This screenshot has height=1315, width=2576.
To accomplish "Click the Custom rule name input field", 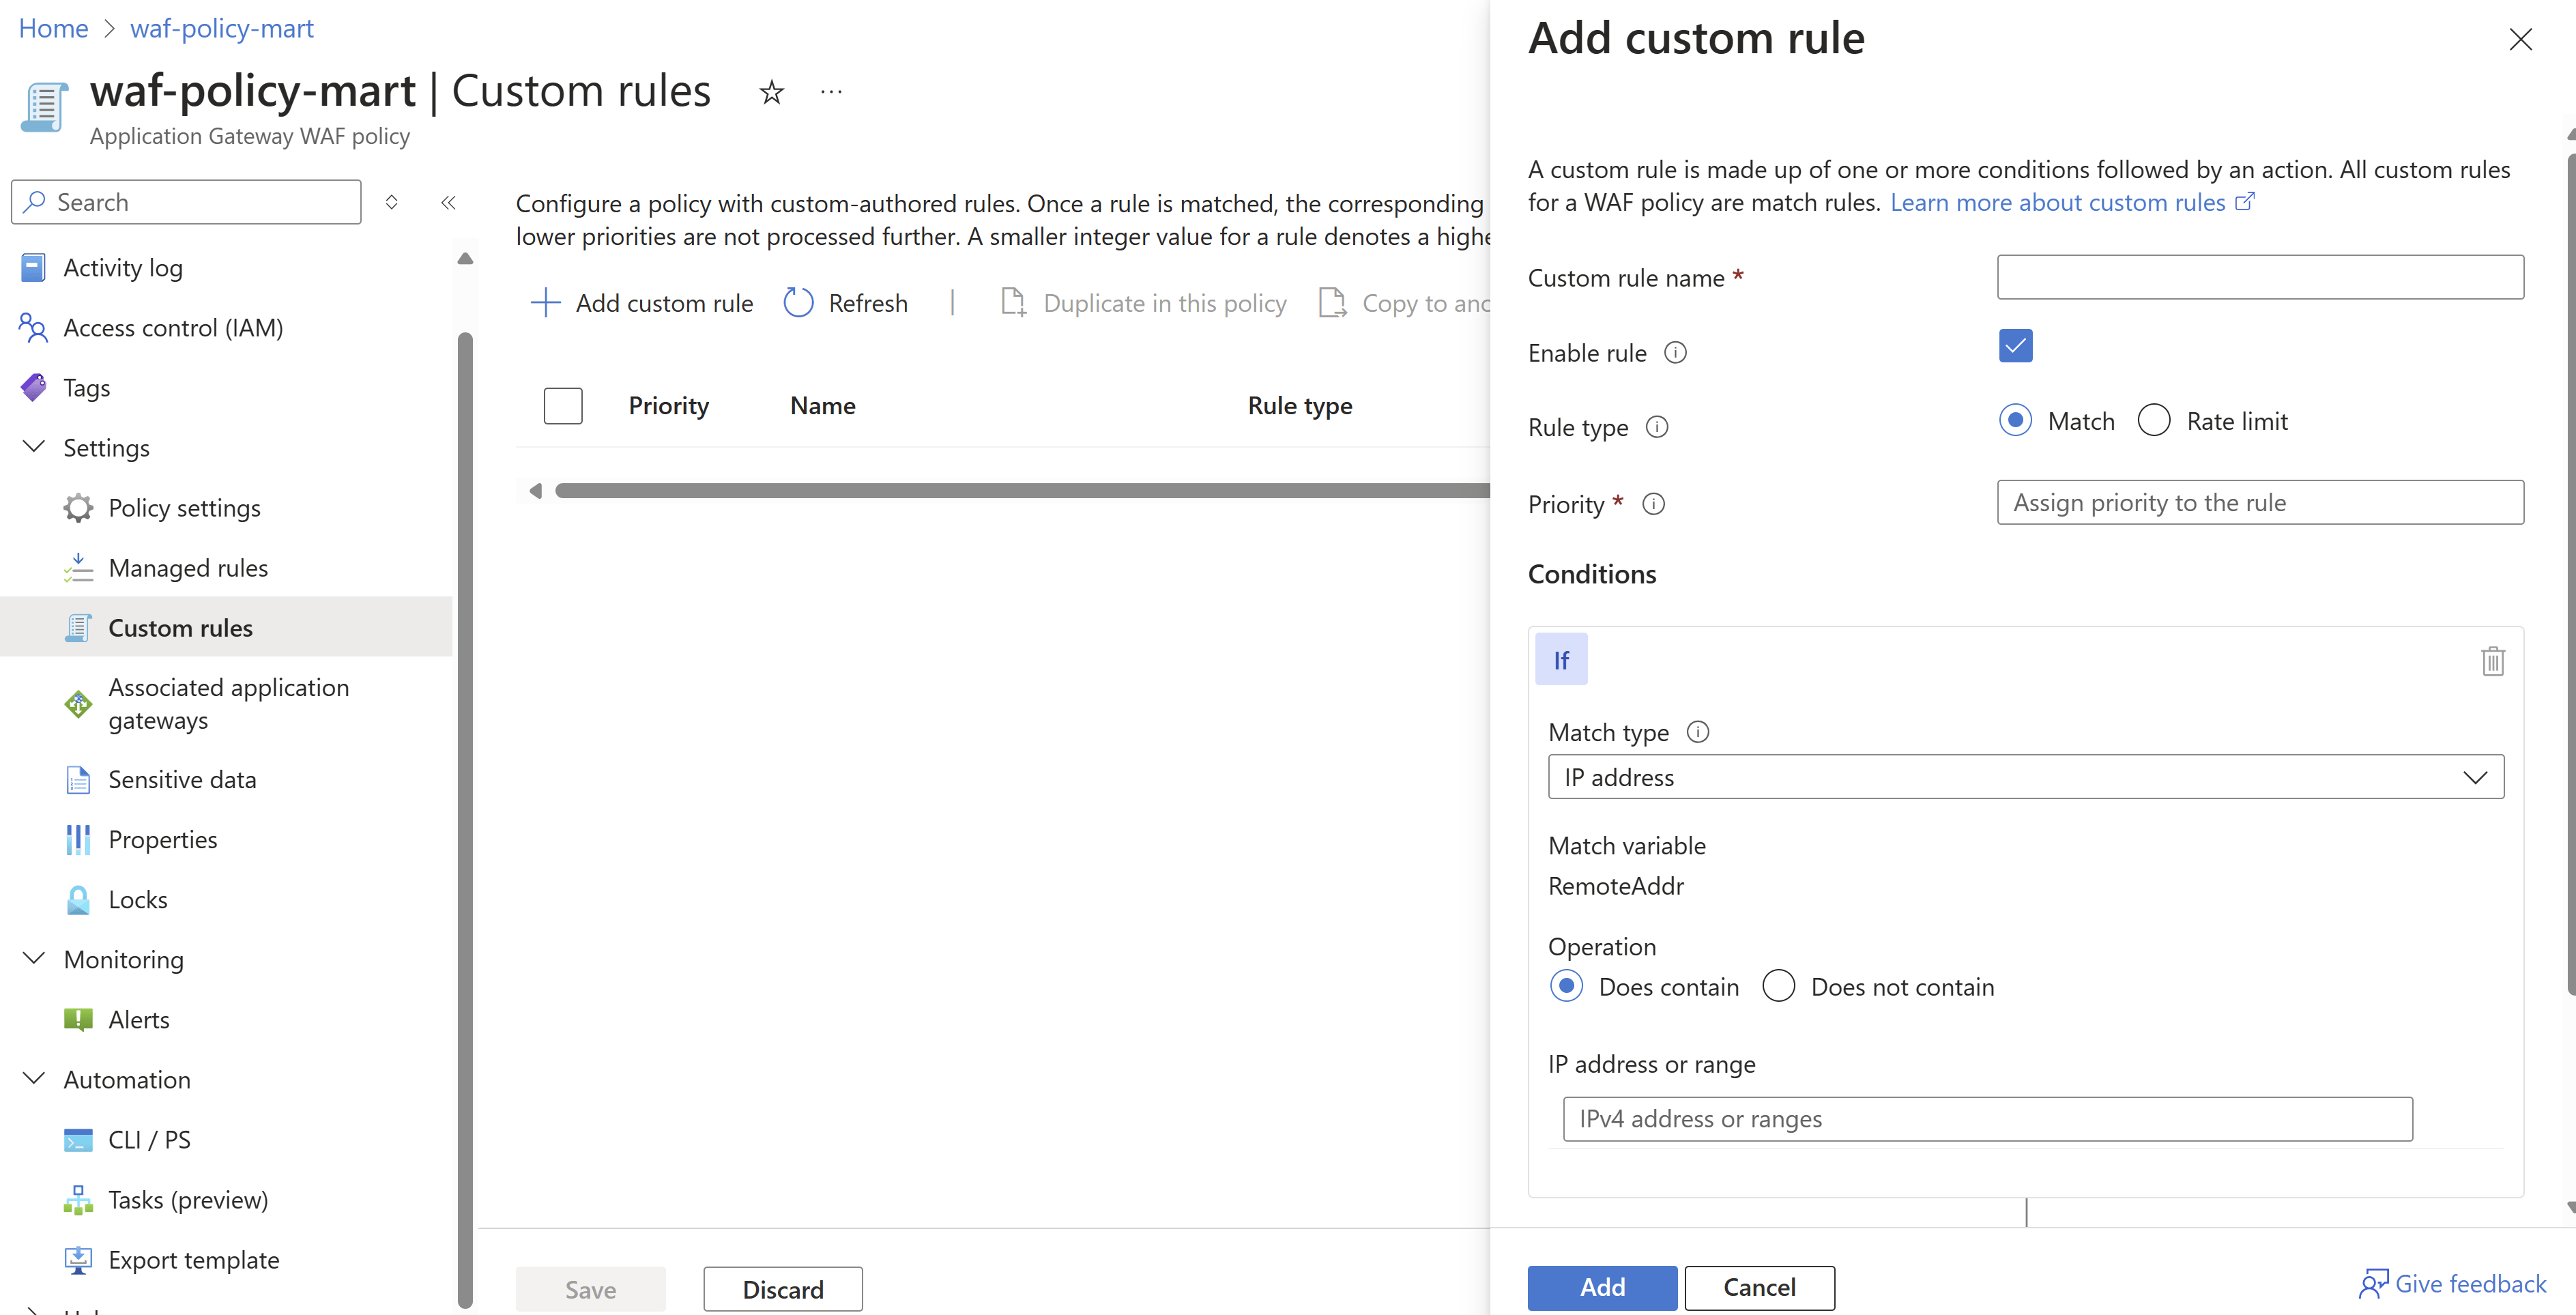I will [2260, 277].
